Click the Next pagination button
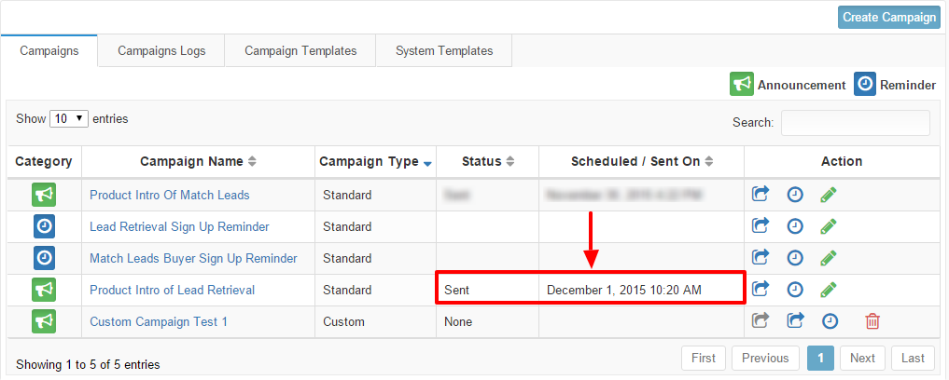Image resolution: width=949 pixels, height=380 pixels. 862,358
